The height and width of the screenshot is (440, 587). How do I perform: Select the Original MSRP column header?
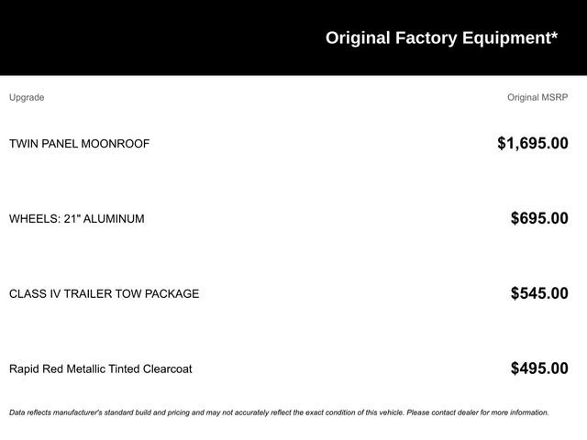point(537,97)
